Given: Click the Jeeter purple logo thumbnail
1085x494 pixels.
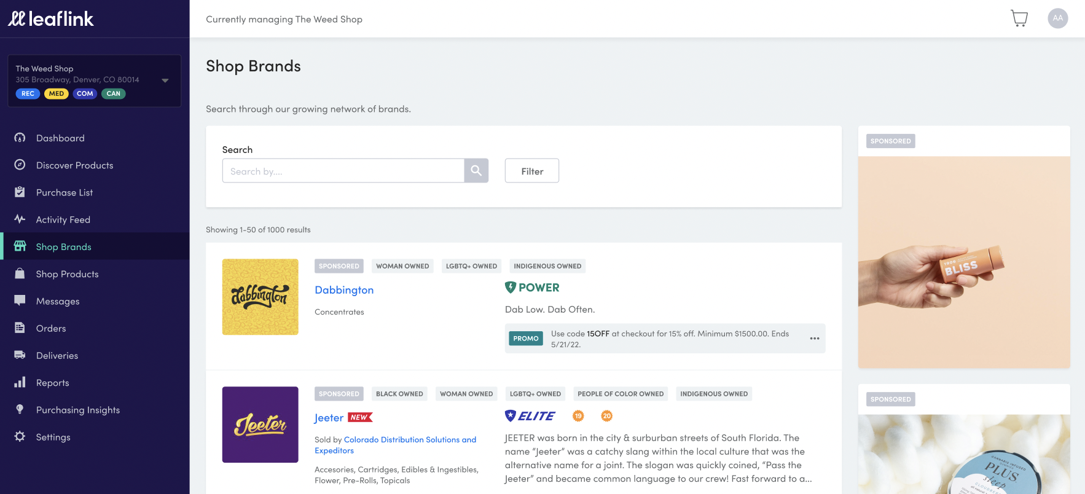Looking at the screenshot, I should click(x=260, y=425).
